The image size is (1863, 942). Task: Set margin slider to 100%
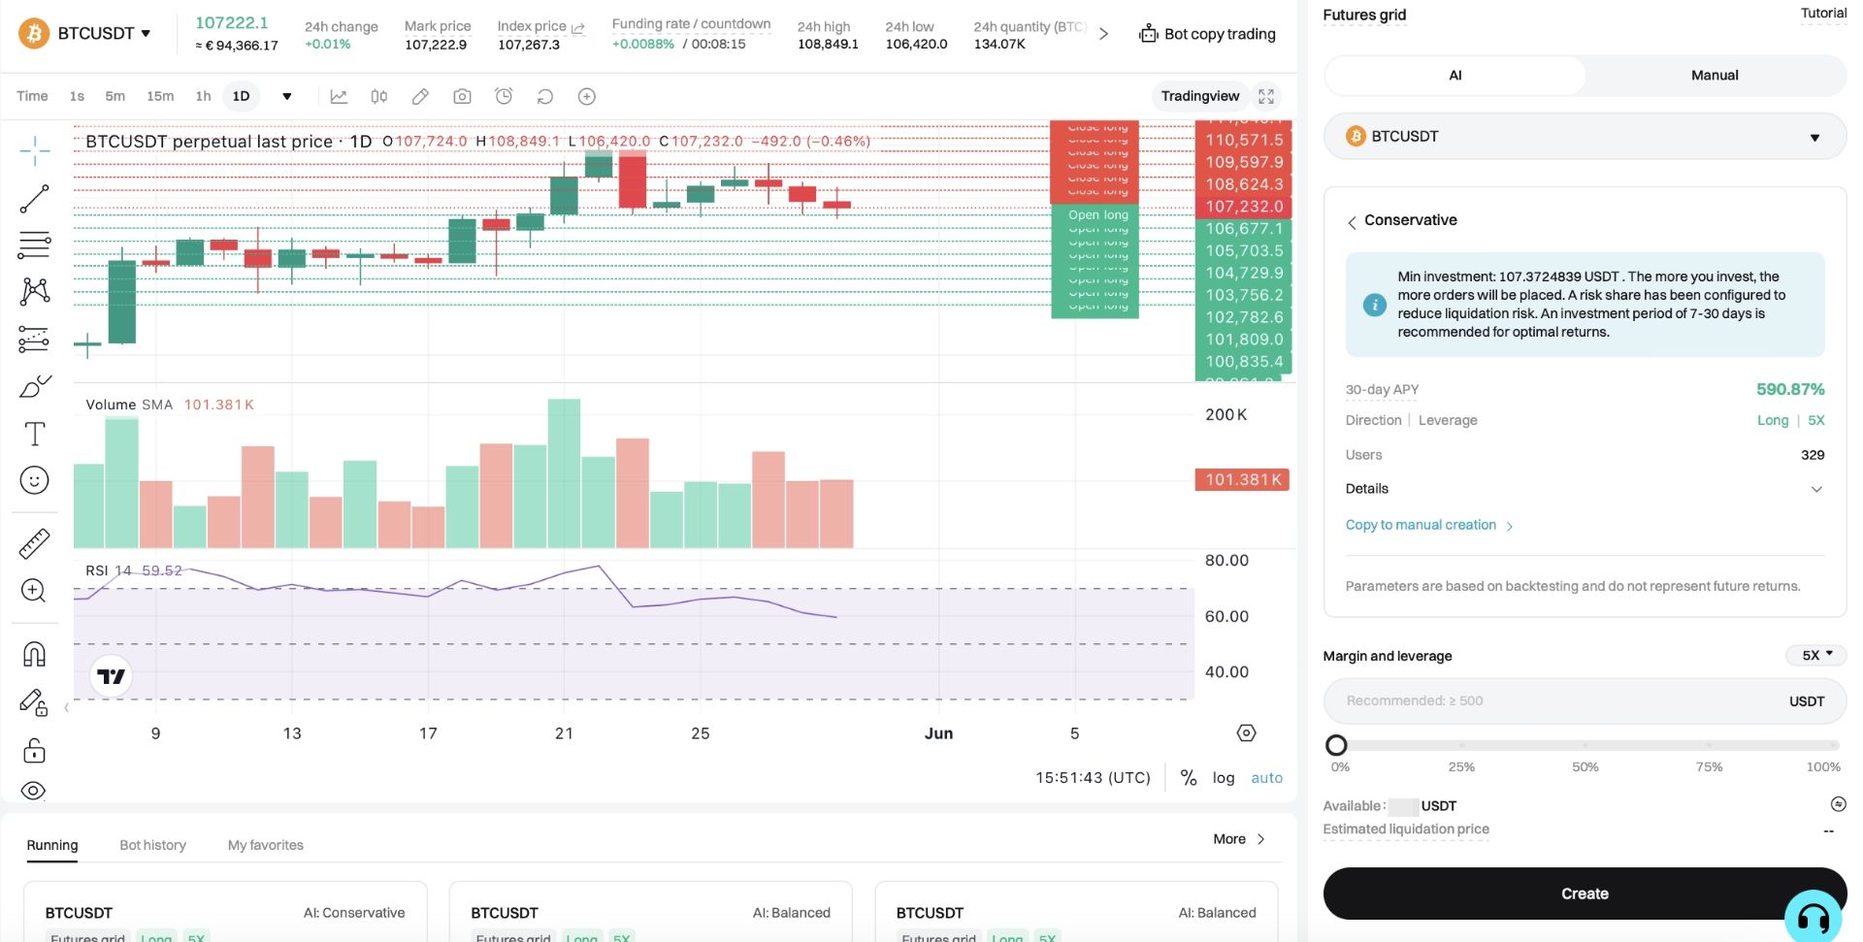click(x=1833, y=745)
